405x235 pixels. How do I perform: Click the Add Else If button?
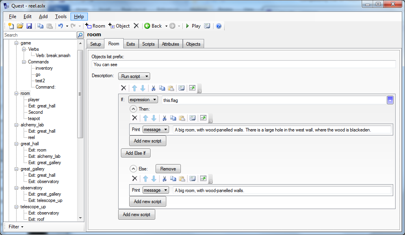135,153
